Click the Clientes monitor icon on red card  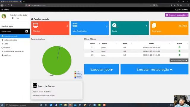tap(36, 25)
